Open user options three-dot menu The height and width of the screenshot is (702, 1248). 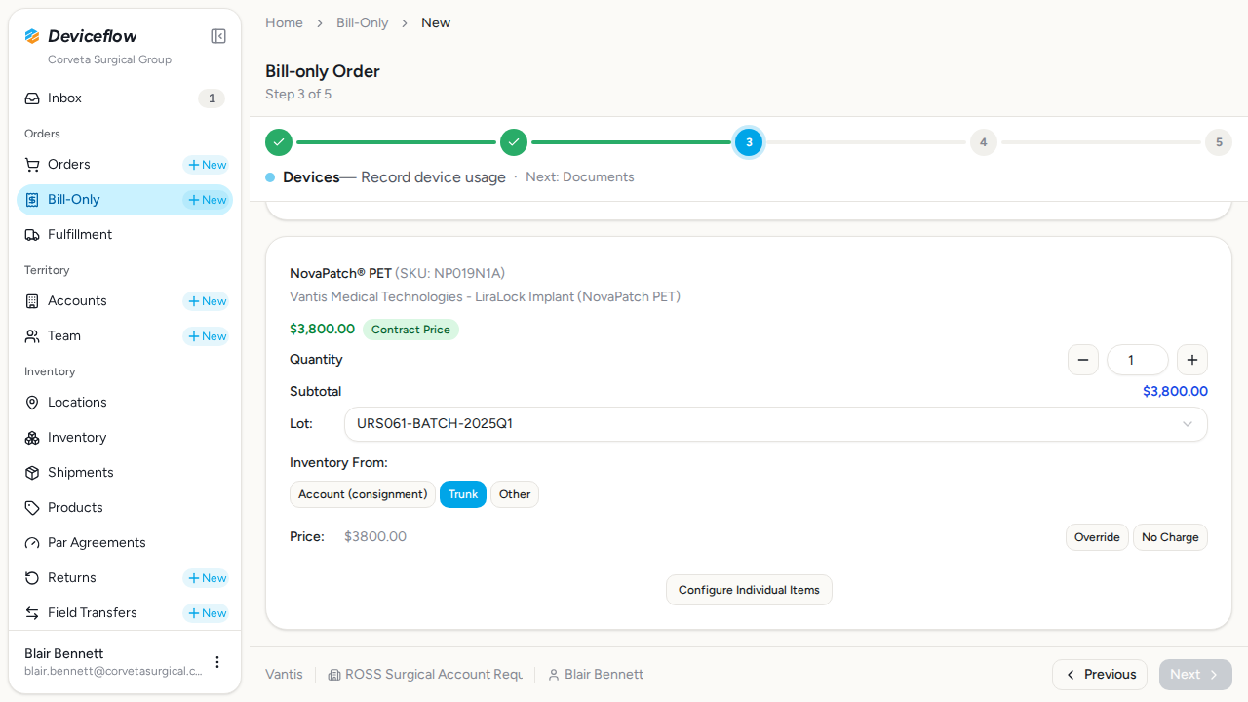point(217,662)
